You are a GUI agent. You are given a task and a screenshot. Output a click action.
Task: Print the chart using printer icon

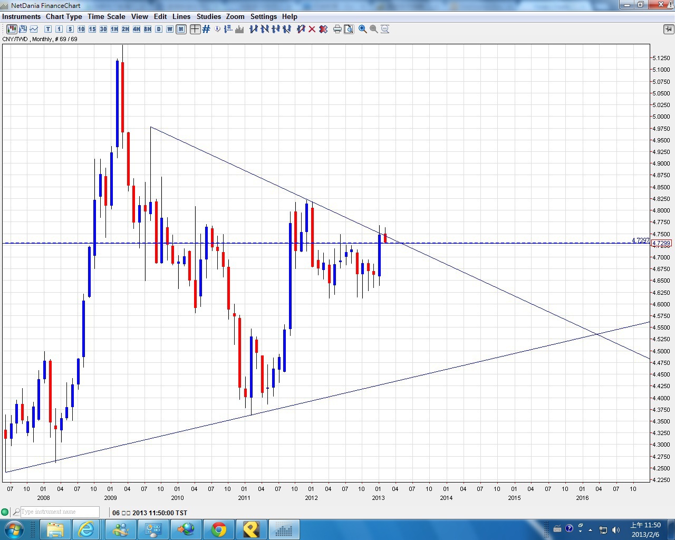pyautogui.click(x=337, y=29)
